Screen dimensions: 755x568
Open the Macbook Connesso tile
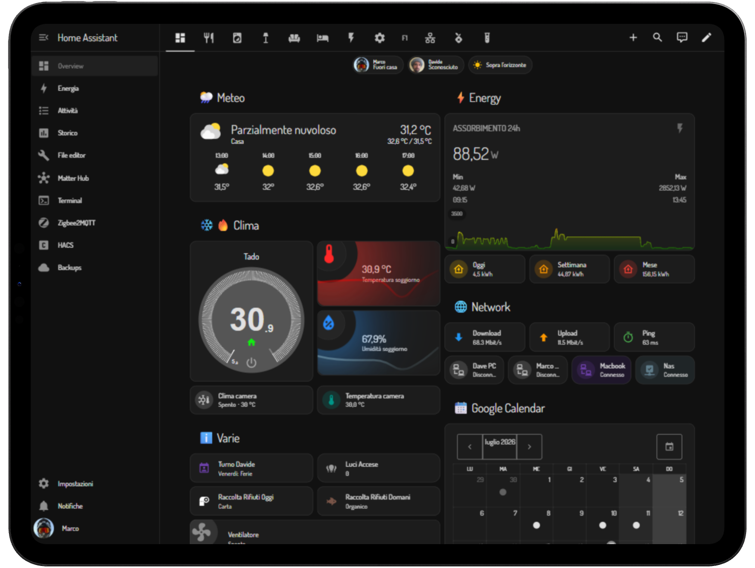[601, 370]
